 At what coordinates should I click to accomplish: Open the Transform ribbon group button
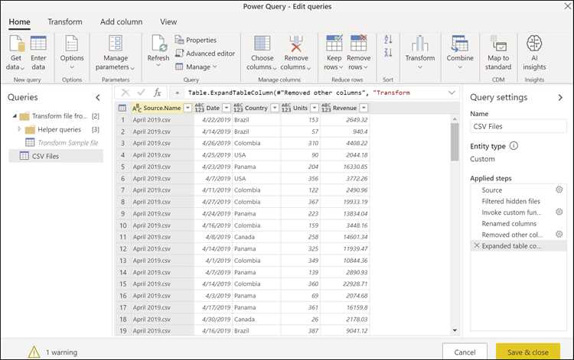[x=420, y=52]
